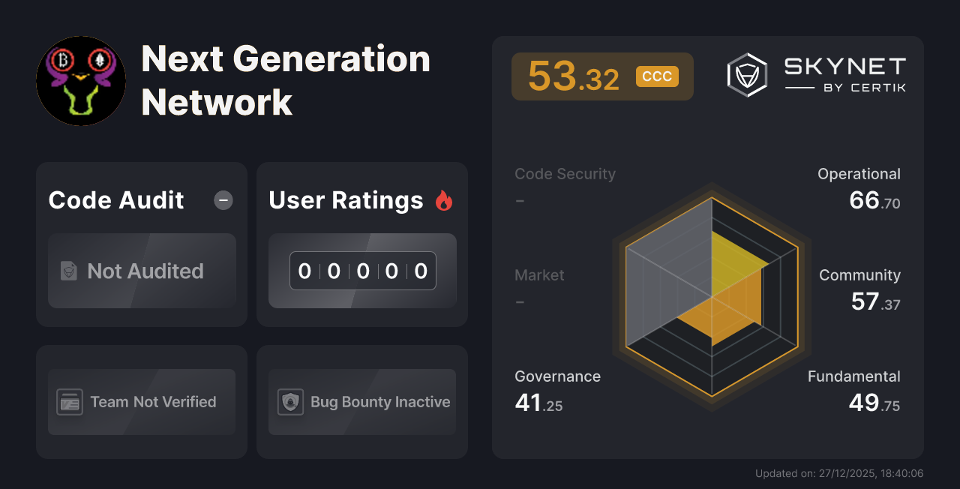Click the ID badge icon beside Team Not Verified
This screenshot has height=489, width=960.
70,402
